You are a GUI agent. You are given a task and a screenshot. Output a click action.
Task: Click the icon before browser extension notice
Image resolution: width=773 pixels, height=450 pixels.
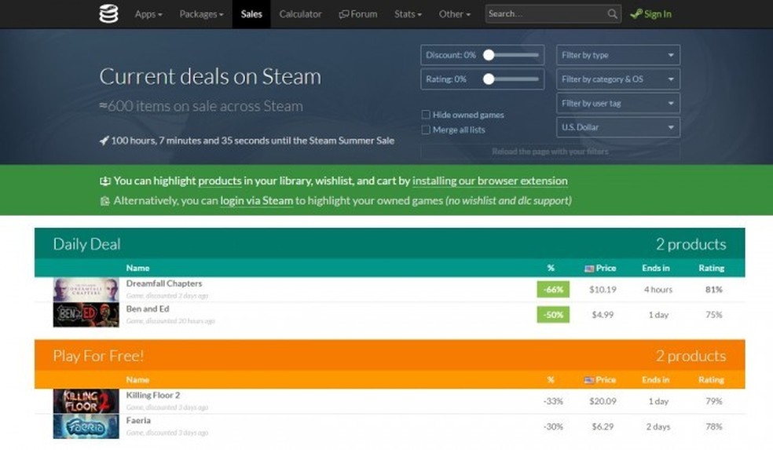(105, 181)
